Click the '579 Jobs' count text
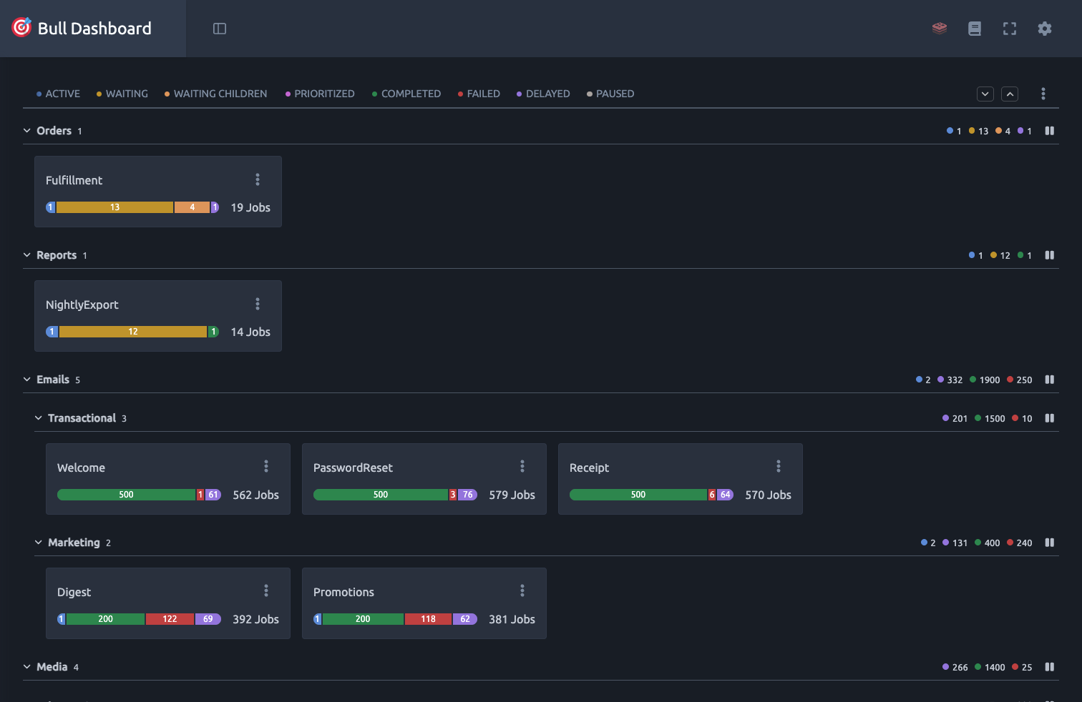Viewport: 1082px width, 702px height. point(512,495)
